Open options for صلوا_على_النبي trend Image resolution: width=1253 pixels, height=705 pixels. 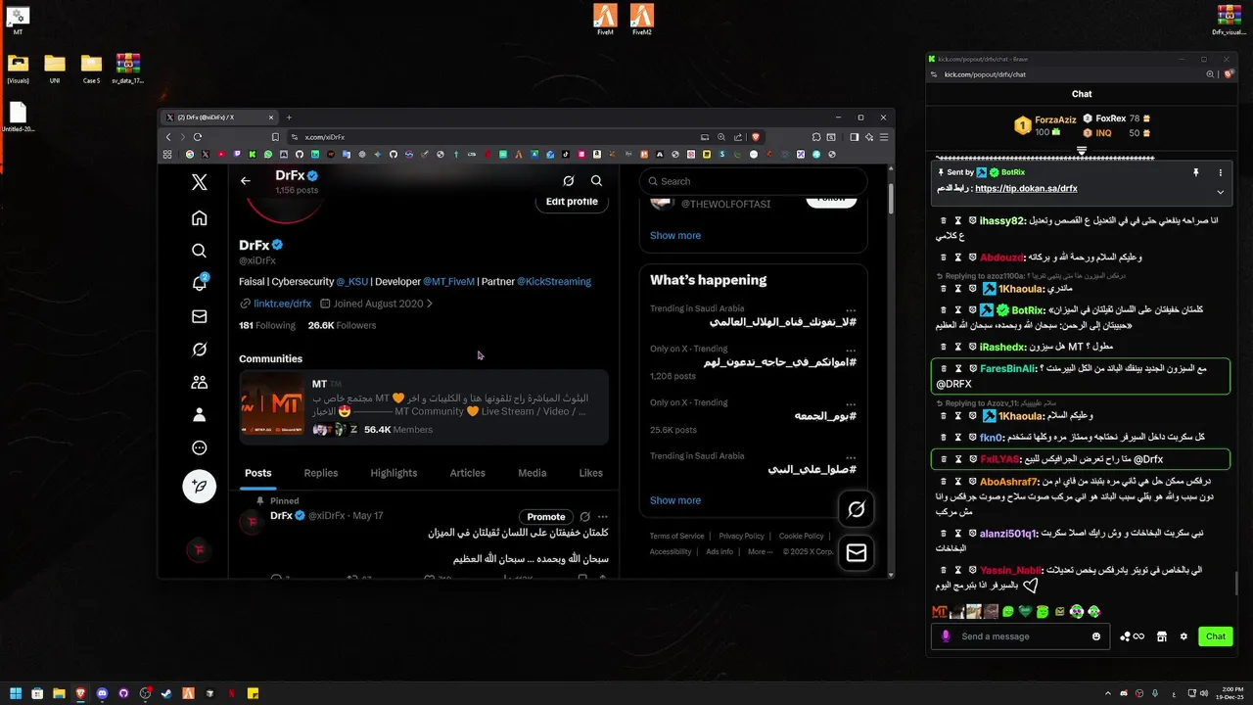pos(851,456)
